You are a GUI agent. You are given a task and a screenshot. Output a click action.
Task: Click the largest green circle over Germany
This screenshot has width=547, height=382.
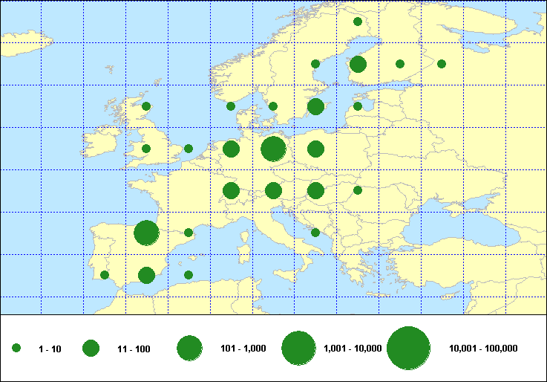(273, 149)
